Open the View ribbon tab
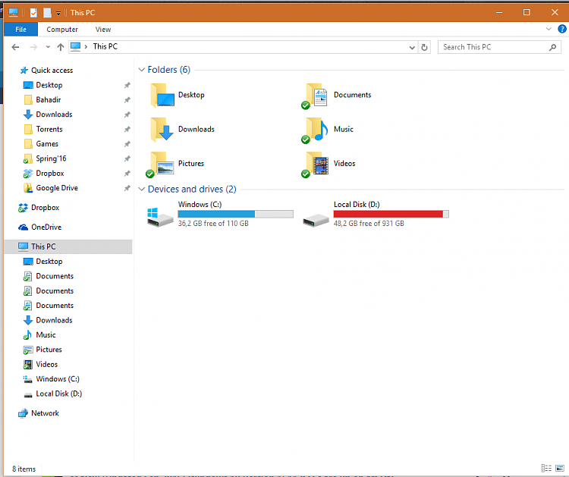 (x=103, y=30)
